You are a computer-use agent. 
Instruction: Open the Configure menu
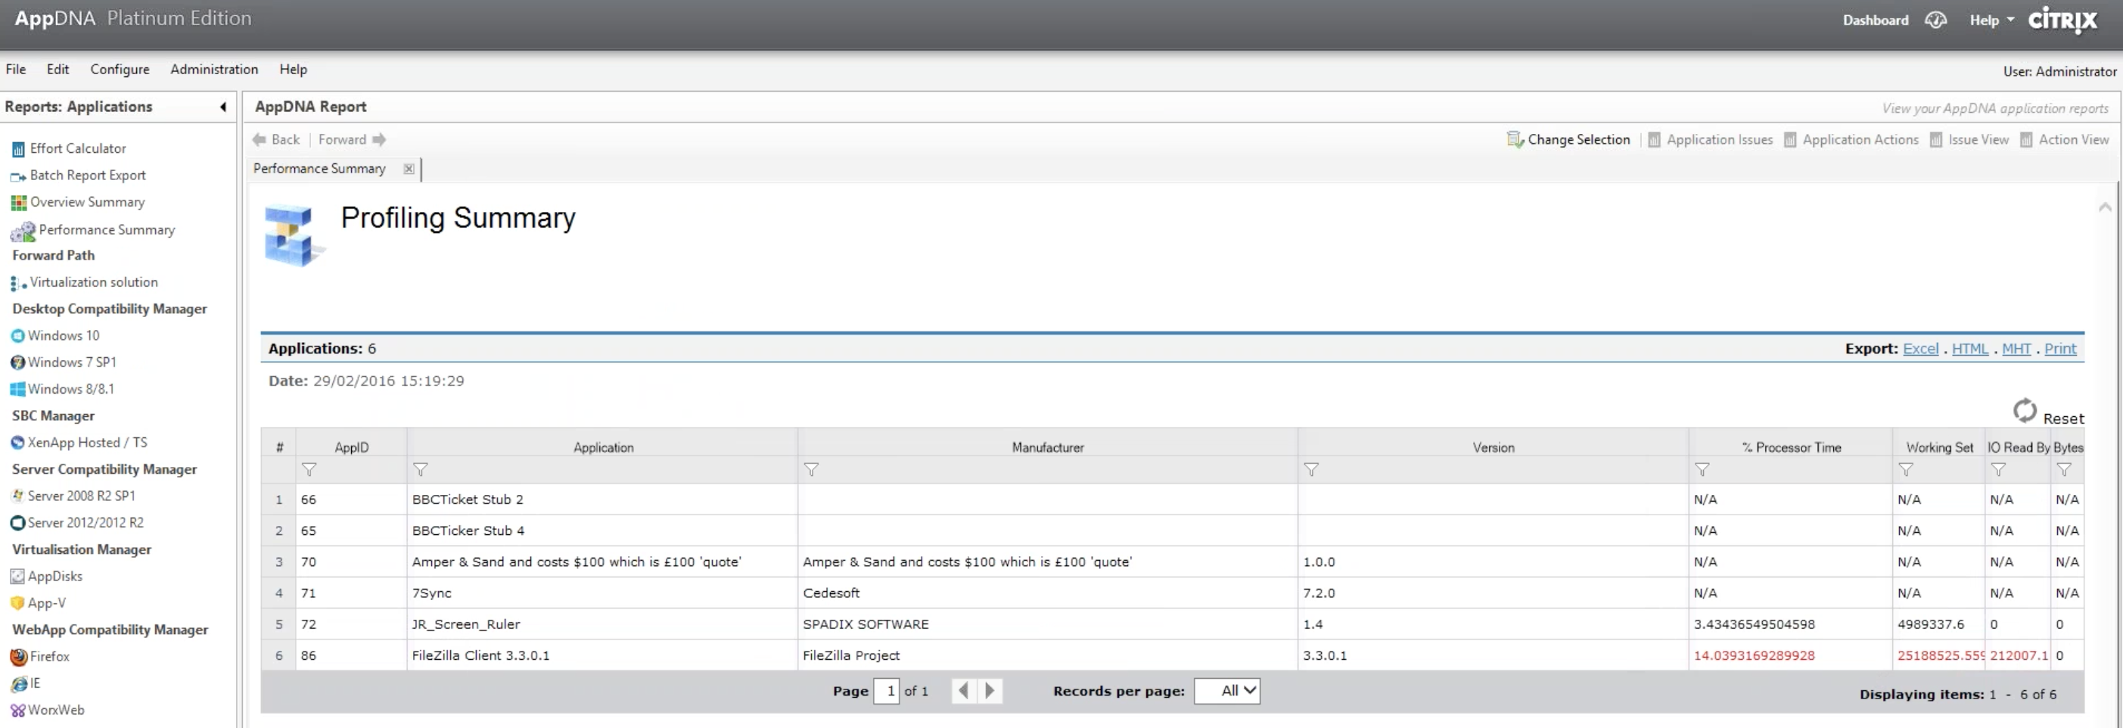[x=120, y=70]
